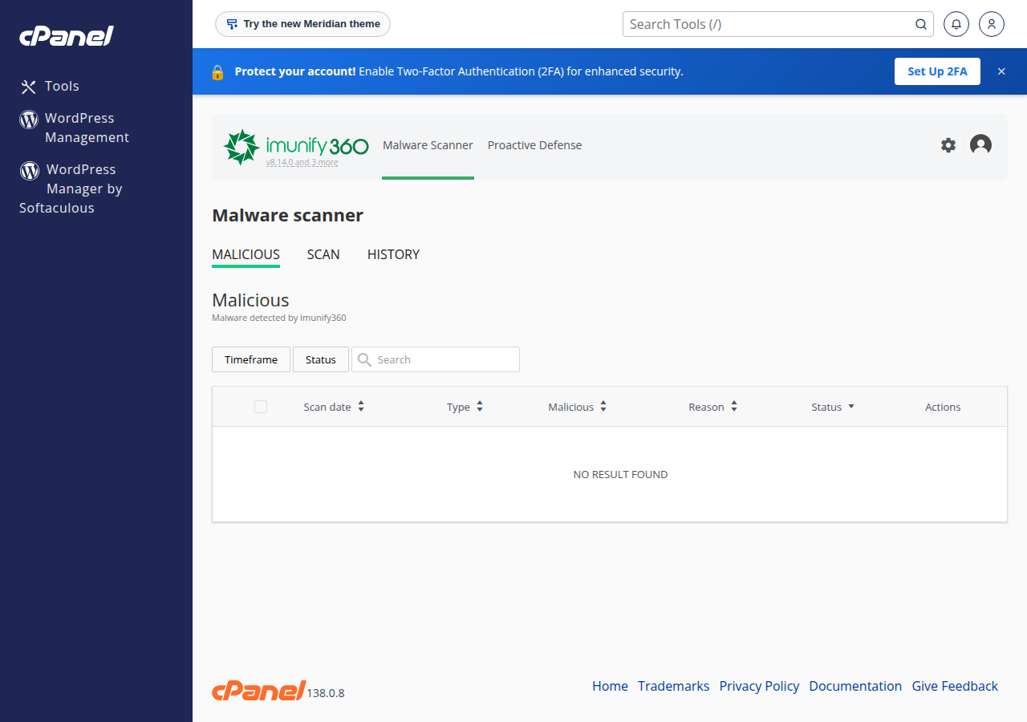
Task: Click the footer cPanel logo
Action: [258, 690]
